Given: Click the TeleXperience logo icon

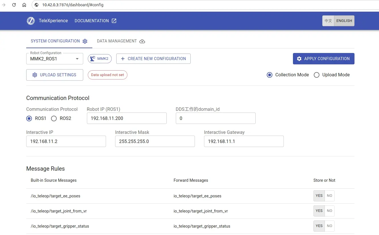Looking at the screenshot, I should coord(31,21).
